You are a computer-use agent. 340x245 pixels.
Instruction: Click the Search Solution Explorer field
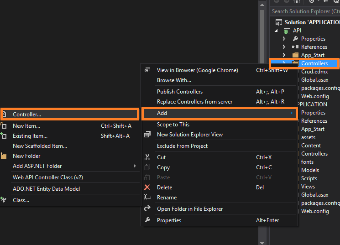[305, 11]
